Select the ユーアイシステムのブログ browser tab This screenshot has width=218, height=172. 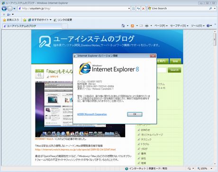pyautogui.click(x=32, y=26)
